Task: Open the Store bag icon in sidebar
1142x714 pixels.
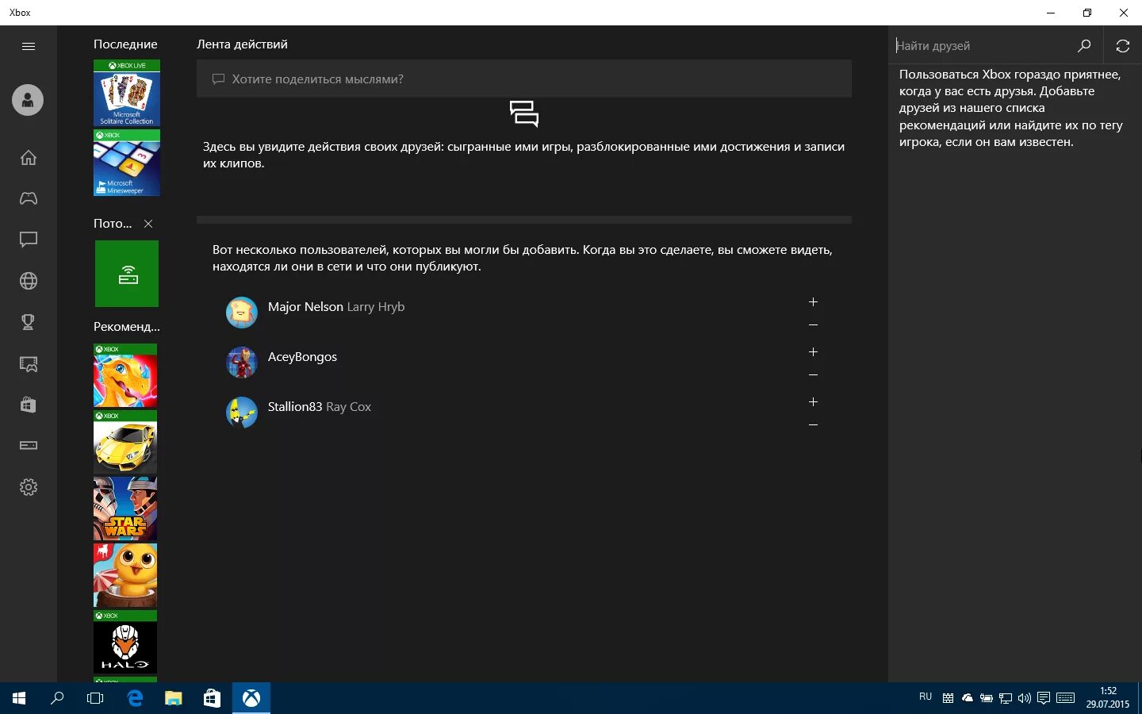Action: pyautogui.click(x=29, y=405)
